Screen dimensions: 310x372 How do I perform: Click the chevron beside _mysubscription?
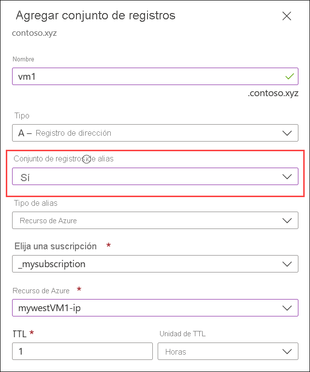pyautogui.click(x=287, y=264)
